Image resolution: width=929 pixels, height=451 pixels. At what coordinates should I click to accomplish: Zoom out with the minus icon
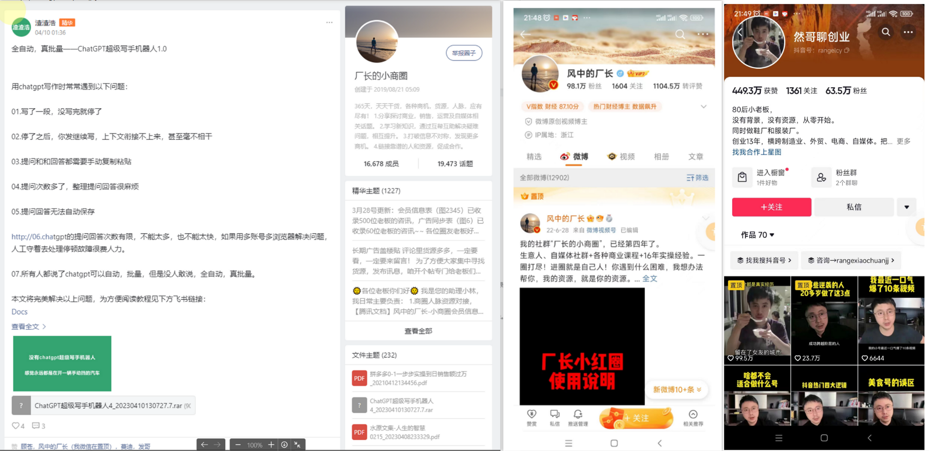tap(238, 444)
